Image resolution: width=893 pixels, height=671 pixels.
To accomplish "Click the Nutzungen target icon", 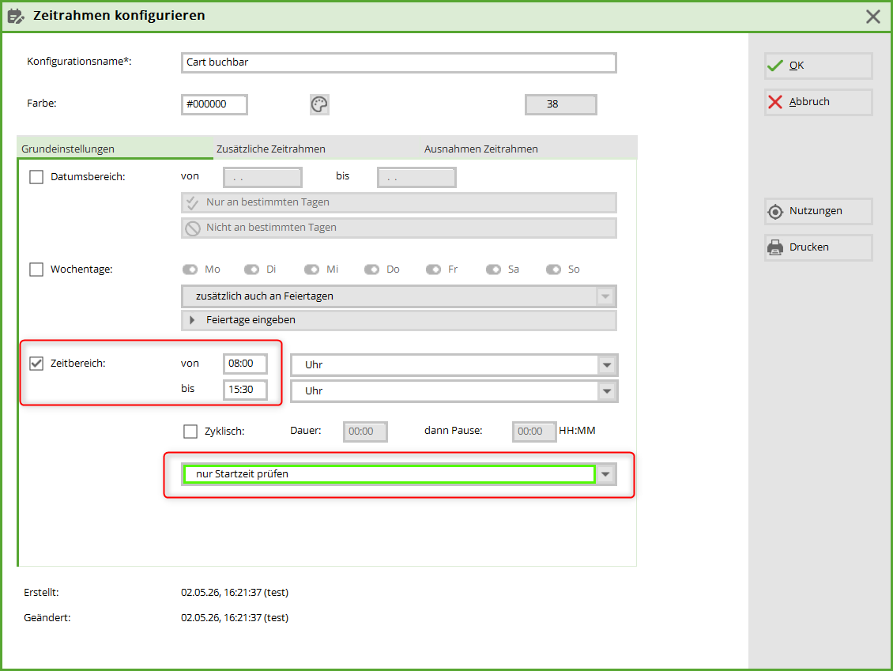I will 775,212.
